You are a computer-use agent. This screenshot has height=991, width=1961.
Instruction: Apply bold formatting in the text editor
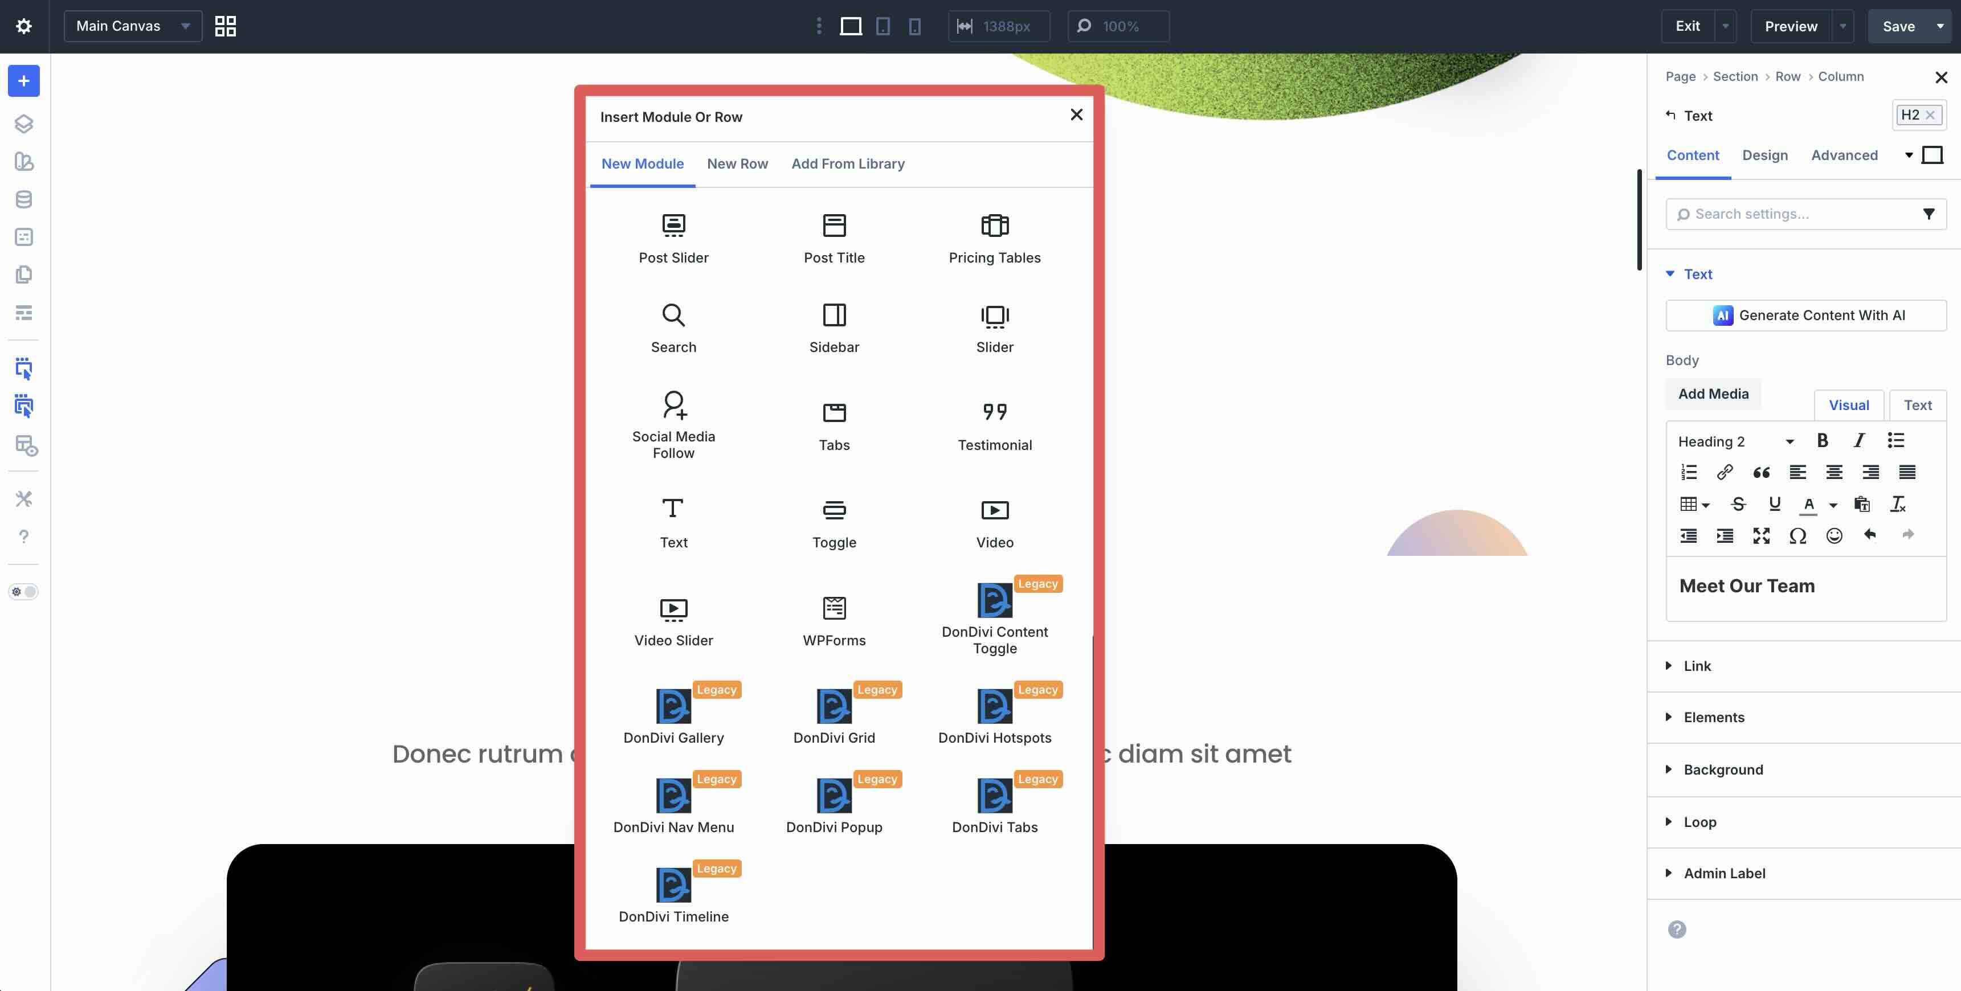coord(1823,440)
